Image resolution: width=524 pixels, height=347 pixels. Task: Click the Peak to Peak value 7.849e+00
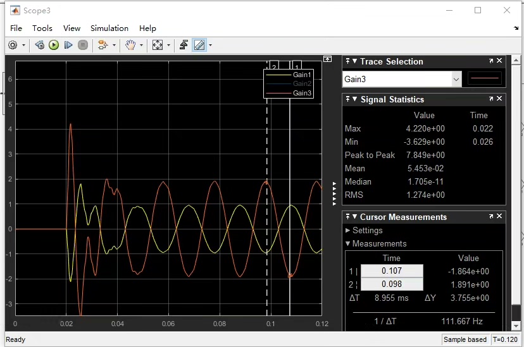[425, 155]
